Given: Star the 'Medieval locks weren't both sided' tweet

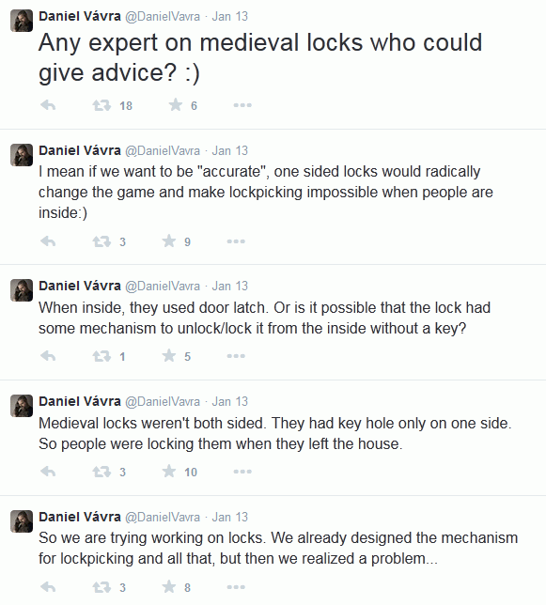Looking at the screenshot, I should coord(169,471).
